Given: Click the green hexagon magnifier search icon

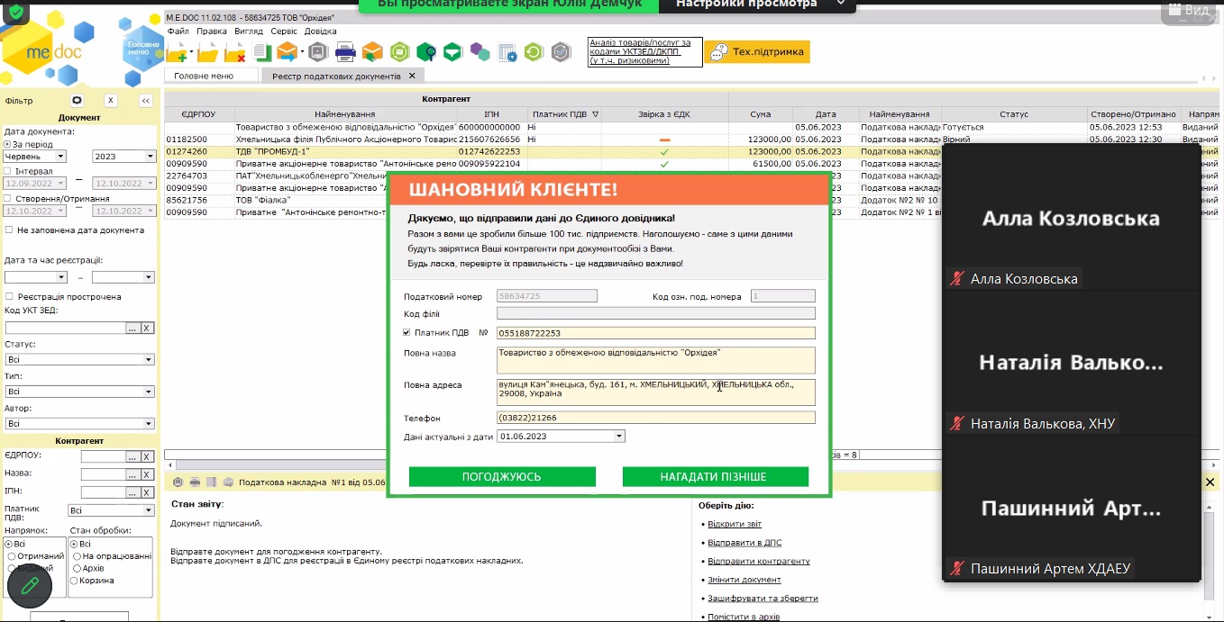Looking at the screenshot, I should click(426, 52).
